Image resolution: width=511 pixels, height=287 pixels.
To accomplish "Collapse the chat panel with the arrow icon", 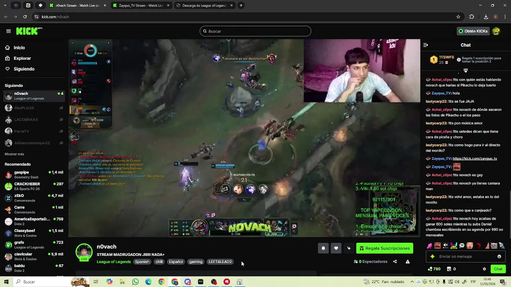I will pos(426,45).
